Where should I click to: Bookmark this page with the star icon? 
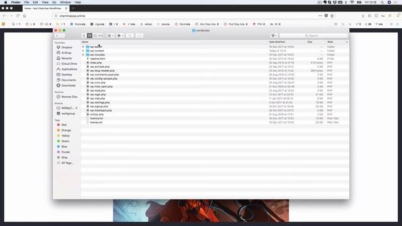[332, 16]
